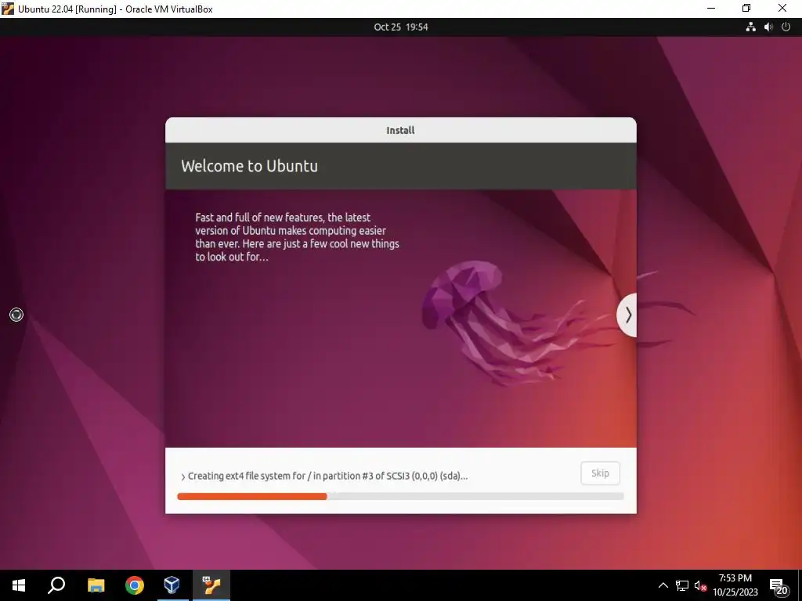Open Windows taskbar search
The height and width of the screenshot is (601, 802).
coord(56,585)
